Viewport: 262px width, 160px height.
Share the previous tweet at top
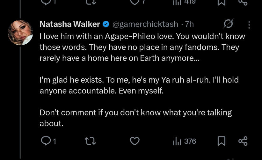point(243,2)
